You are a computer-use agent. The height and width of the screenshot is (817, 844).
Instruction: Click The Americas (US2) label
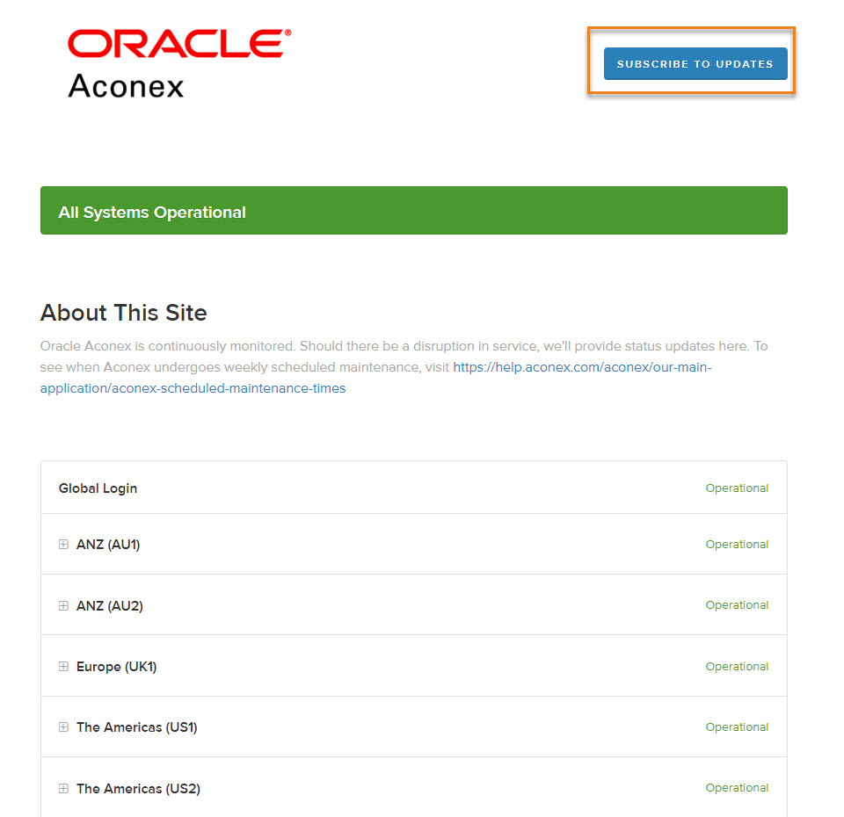[x=138, y=789]
